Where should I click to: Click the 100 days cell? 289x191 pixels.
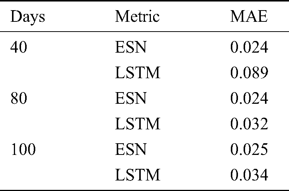click(23, 150)
